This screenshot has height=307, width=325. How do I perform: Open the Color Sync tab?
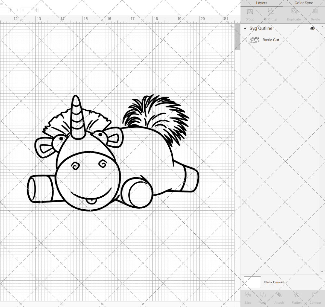click(304, 3)
